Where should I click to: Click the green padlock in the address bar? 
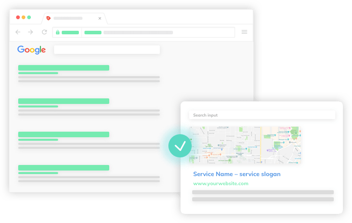click(58, 32)
